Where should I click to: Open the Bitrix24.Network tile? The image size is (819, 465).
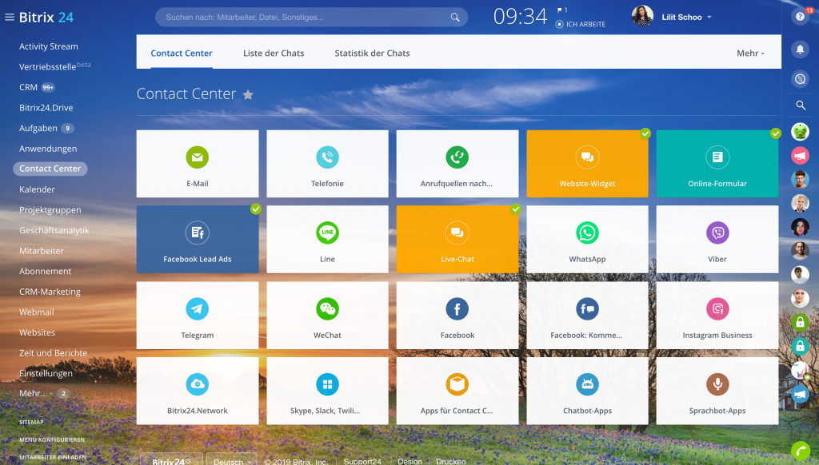pyautogui.click(x=198, y=391)
